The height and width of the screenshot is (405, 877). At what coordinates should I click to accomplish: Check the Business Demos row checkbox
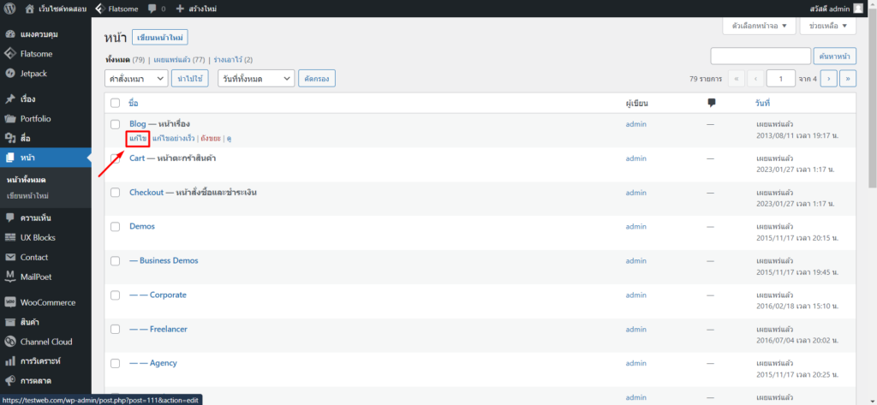pyautogui.click(x=116, y=260)
